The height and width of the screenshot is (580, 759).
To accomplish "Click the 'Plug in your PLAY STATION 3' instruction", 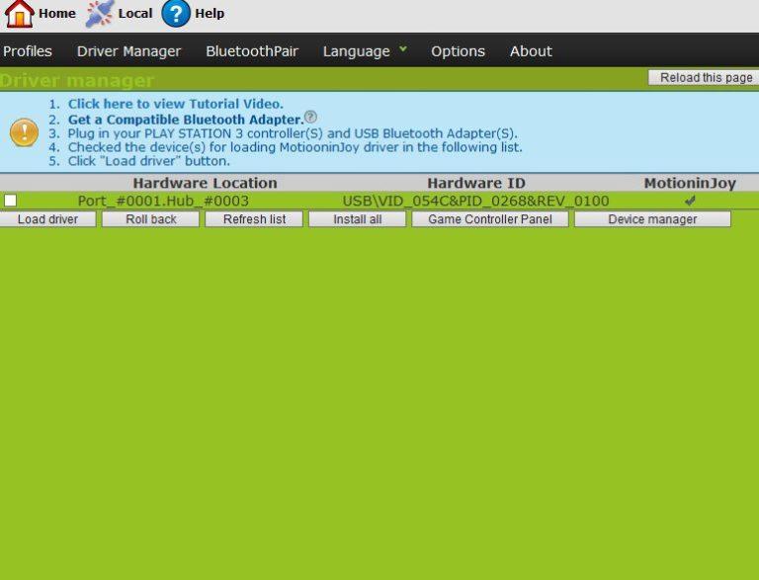I will [293, 133].
